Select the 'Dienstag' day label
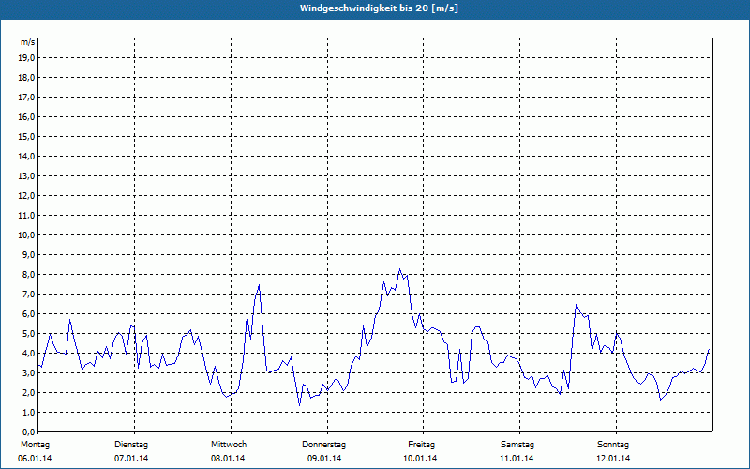Screen dimensions: 750x469 pyautogui.click(x=131, y=445)
